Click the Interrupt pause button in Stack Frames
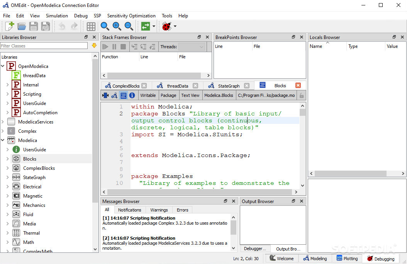The width and height of the screenshot is (407, 264). (x=114, y=47)
